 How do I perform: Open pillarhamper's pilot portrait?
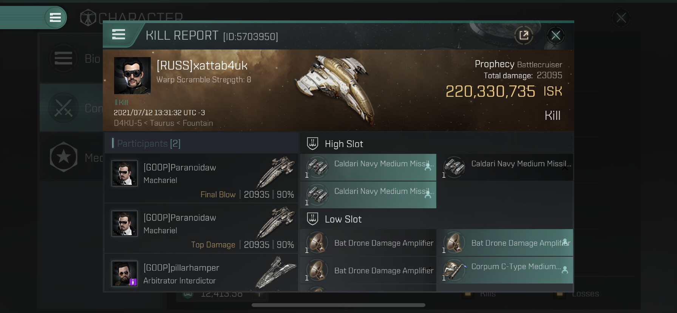tap(124, 274)
